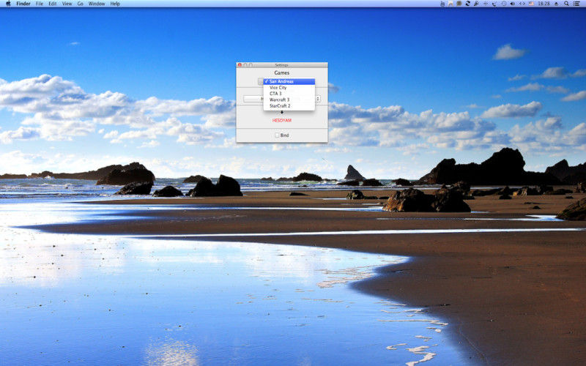This screenshot has height=366, width=586.
Task: Open the Finder menu
Action: (x=23, y=4)
